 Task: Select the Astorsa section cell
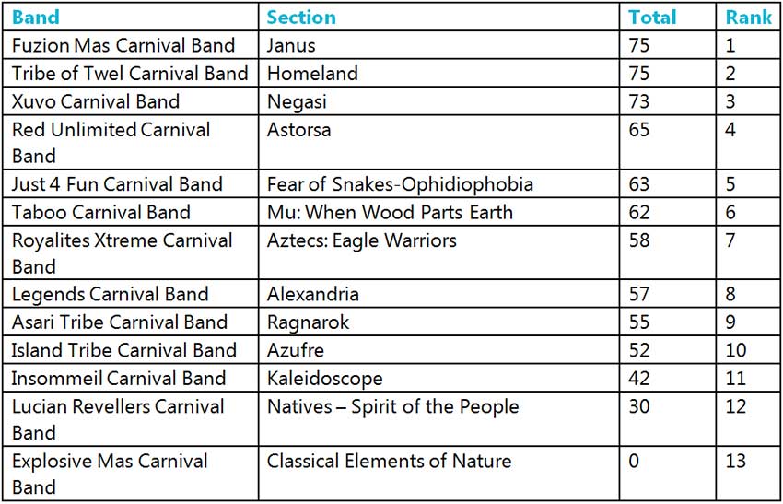298,130
